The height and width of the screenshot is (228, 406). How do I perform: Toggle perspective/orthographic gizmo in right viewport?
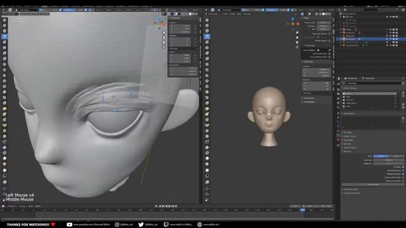point(297,47)
